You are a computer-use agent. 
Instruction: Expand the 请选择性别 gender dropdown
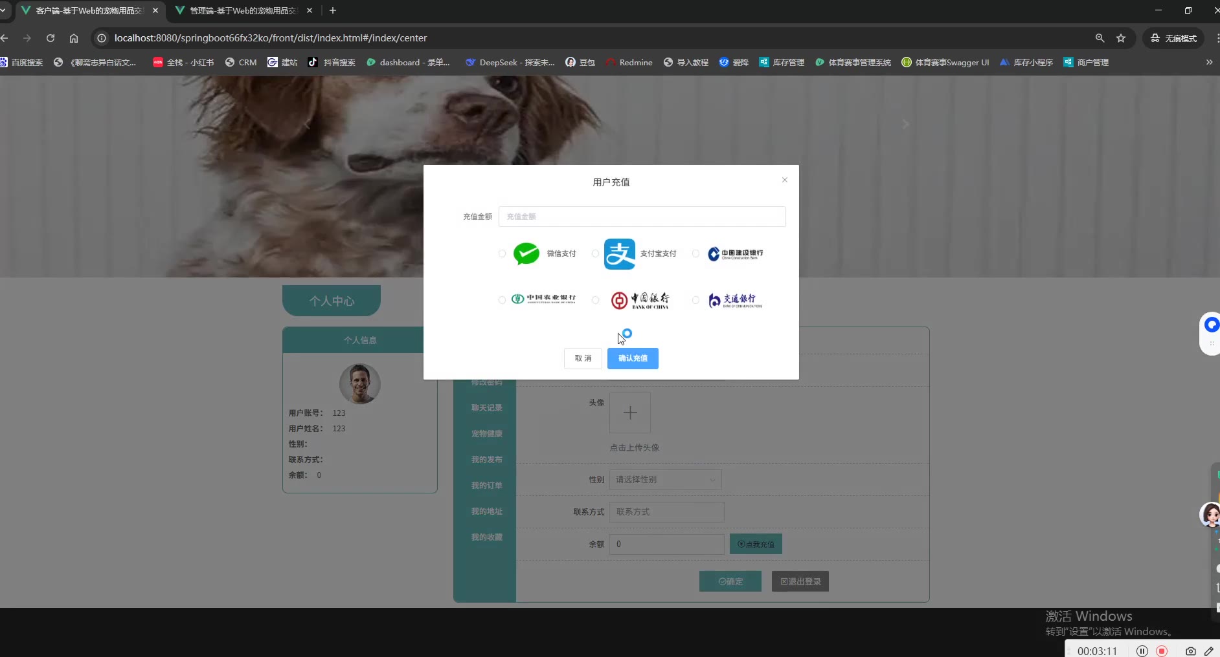tap(666, 480)
